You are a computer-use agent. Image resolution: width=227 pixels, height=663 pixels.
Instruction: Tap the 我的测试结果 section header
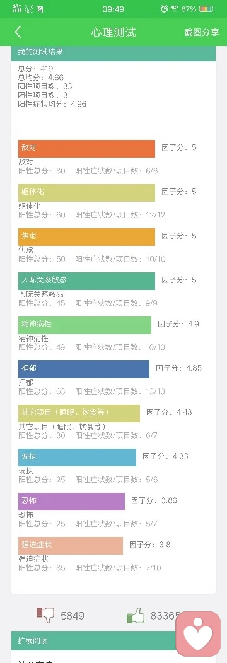click(113, 52)
